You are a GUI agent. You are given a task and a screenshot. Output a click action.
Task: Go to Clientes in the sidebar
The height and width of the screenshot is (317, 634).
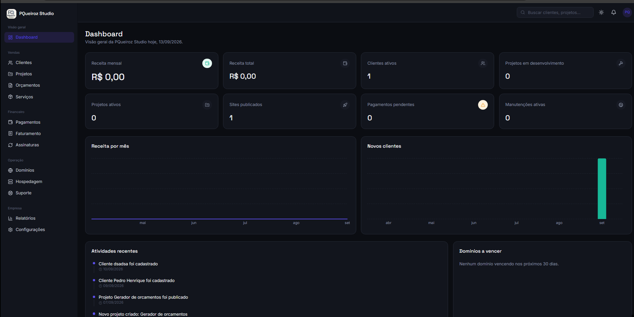pyautogui.click(x=39, y=63)
